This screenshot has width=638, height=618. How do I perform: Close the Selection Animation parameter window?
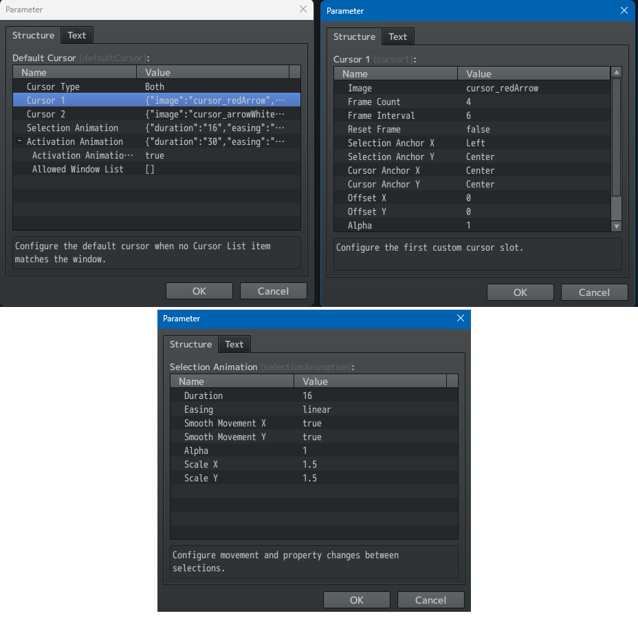pos(461,318)
